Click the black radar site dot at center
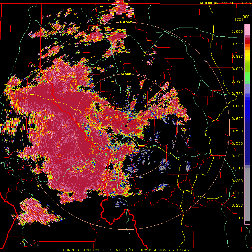252x252 pixels. (126, 126)
